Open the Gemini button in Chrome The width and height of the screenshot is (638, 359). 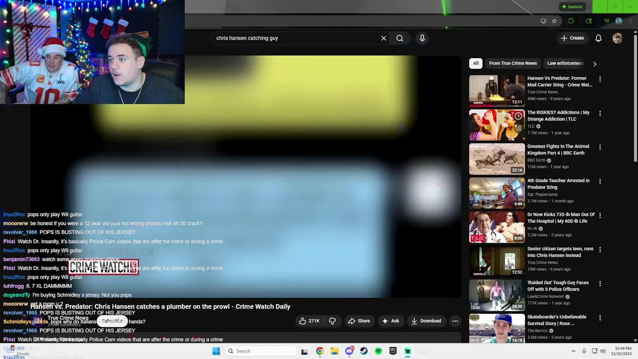[x=572, y=6]
